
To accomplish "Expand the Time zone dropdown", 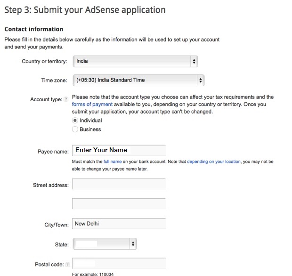I will point(138,81).
